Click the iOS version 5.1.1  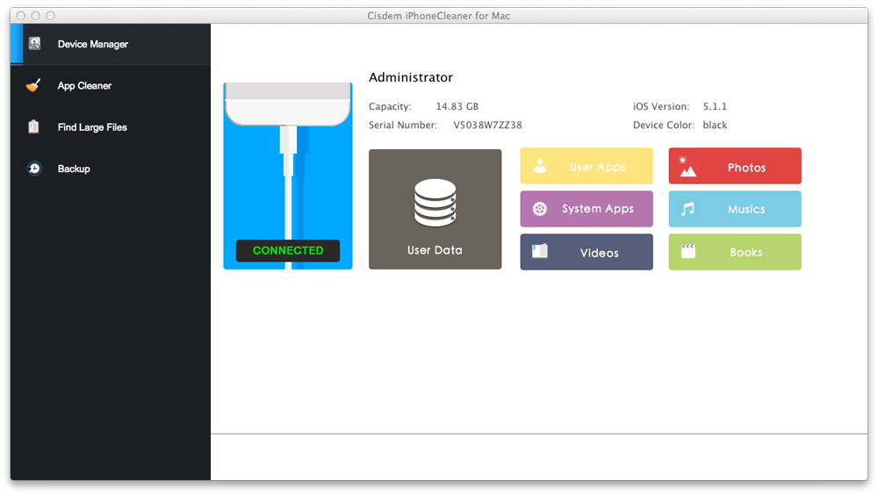(x=715, y=106)
